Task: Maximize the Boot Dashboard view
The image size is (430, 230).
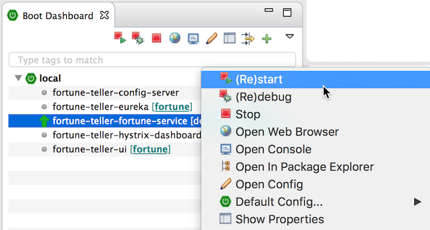Action: 287,13
